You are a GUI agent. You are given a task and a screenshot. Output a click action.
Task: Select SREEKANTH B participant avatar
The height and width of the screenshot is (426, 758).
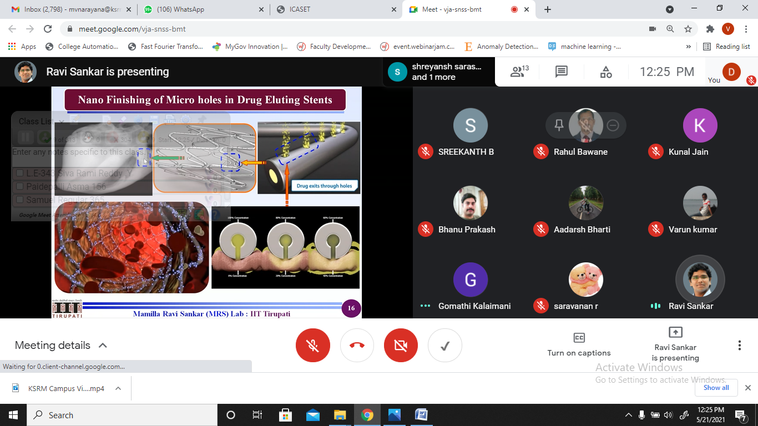pyautogui.click(x=470, y=125)
